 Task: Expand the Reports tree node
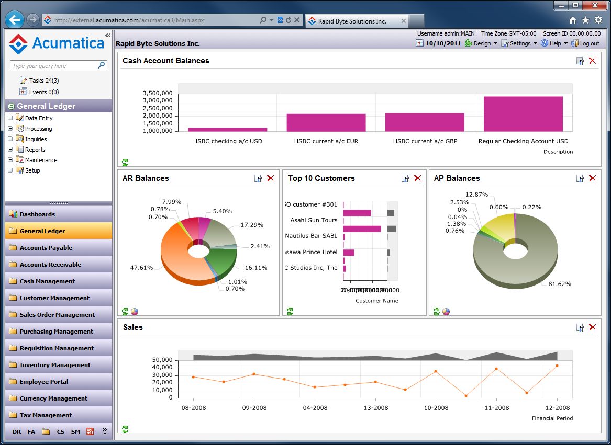[10, 149]
